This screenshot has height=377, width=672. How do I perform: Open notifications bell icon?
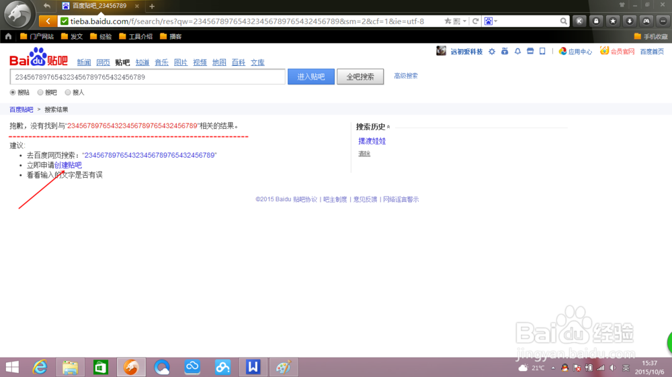tap(517, 52)
